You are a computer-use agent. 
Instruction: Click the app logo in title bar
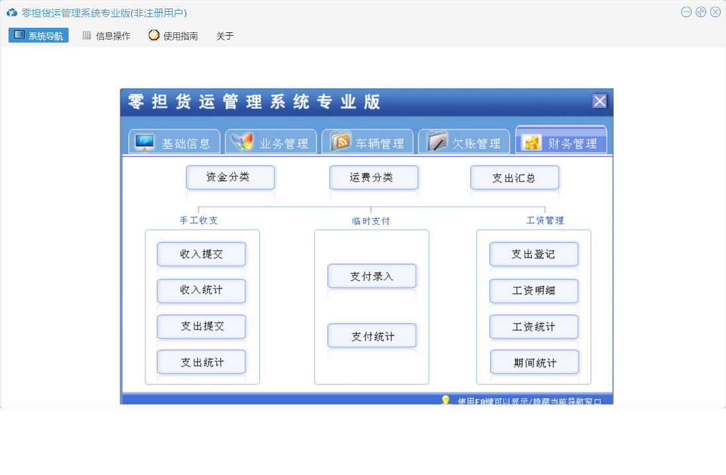point(12,13)
